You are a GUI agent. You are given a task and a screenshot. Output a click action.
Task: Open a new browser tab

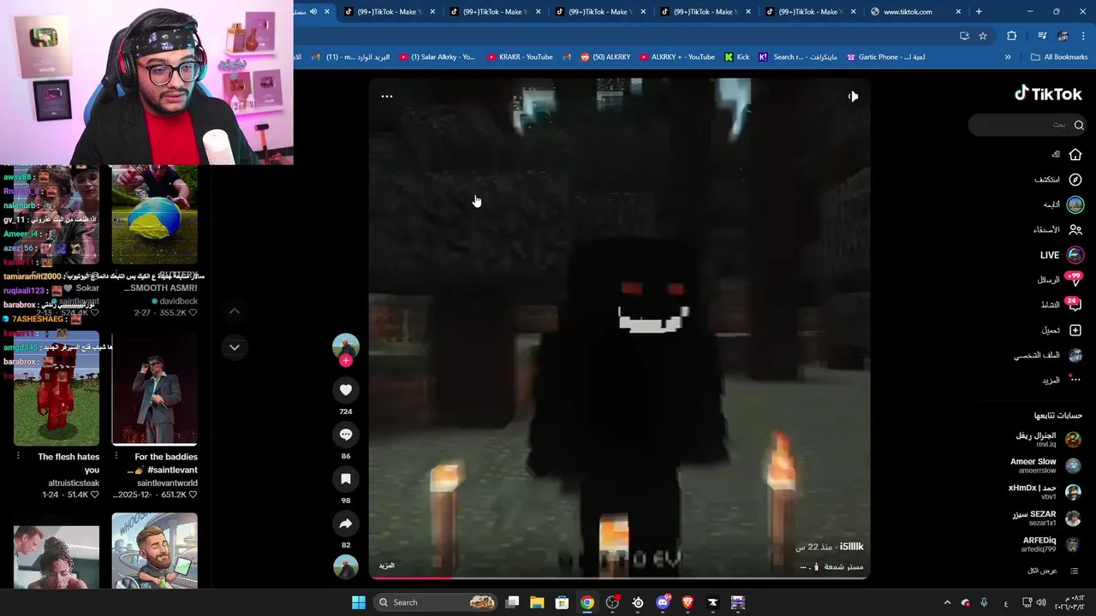coord(979,12)
